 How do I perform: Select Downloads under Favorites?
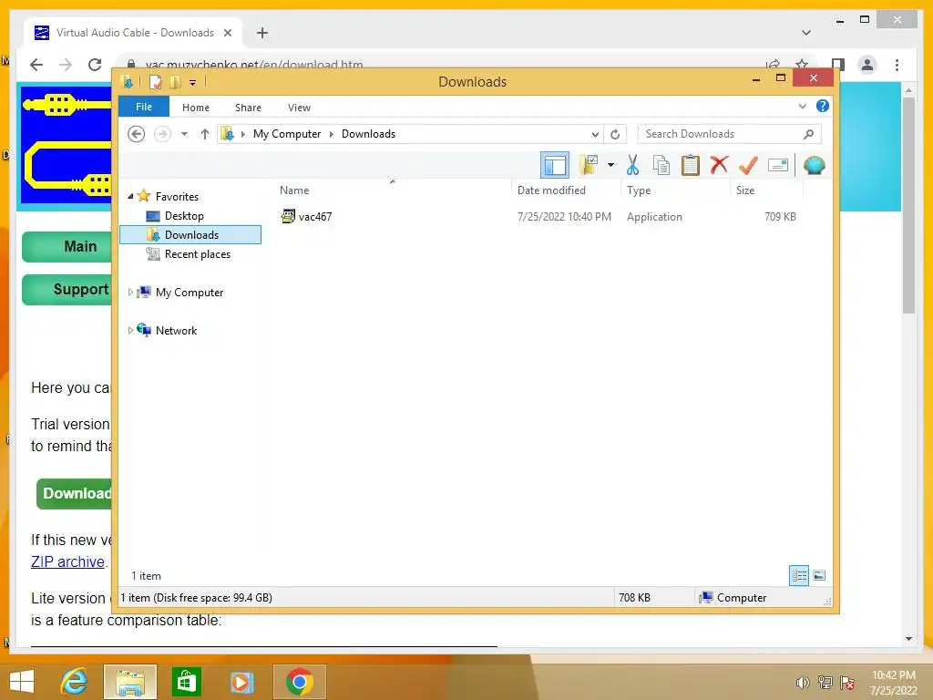[190, 234]
